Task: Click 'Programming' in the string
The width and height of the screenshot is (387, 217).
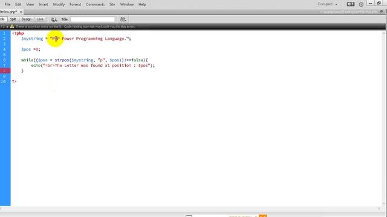Action: click(89, 39)
